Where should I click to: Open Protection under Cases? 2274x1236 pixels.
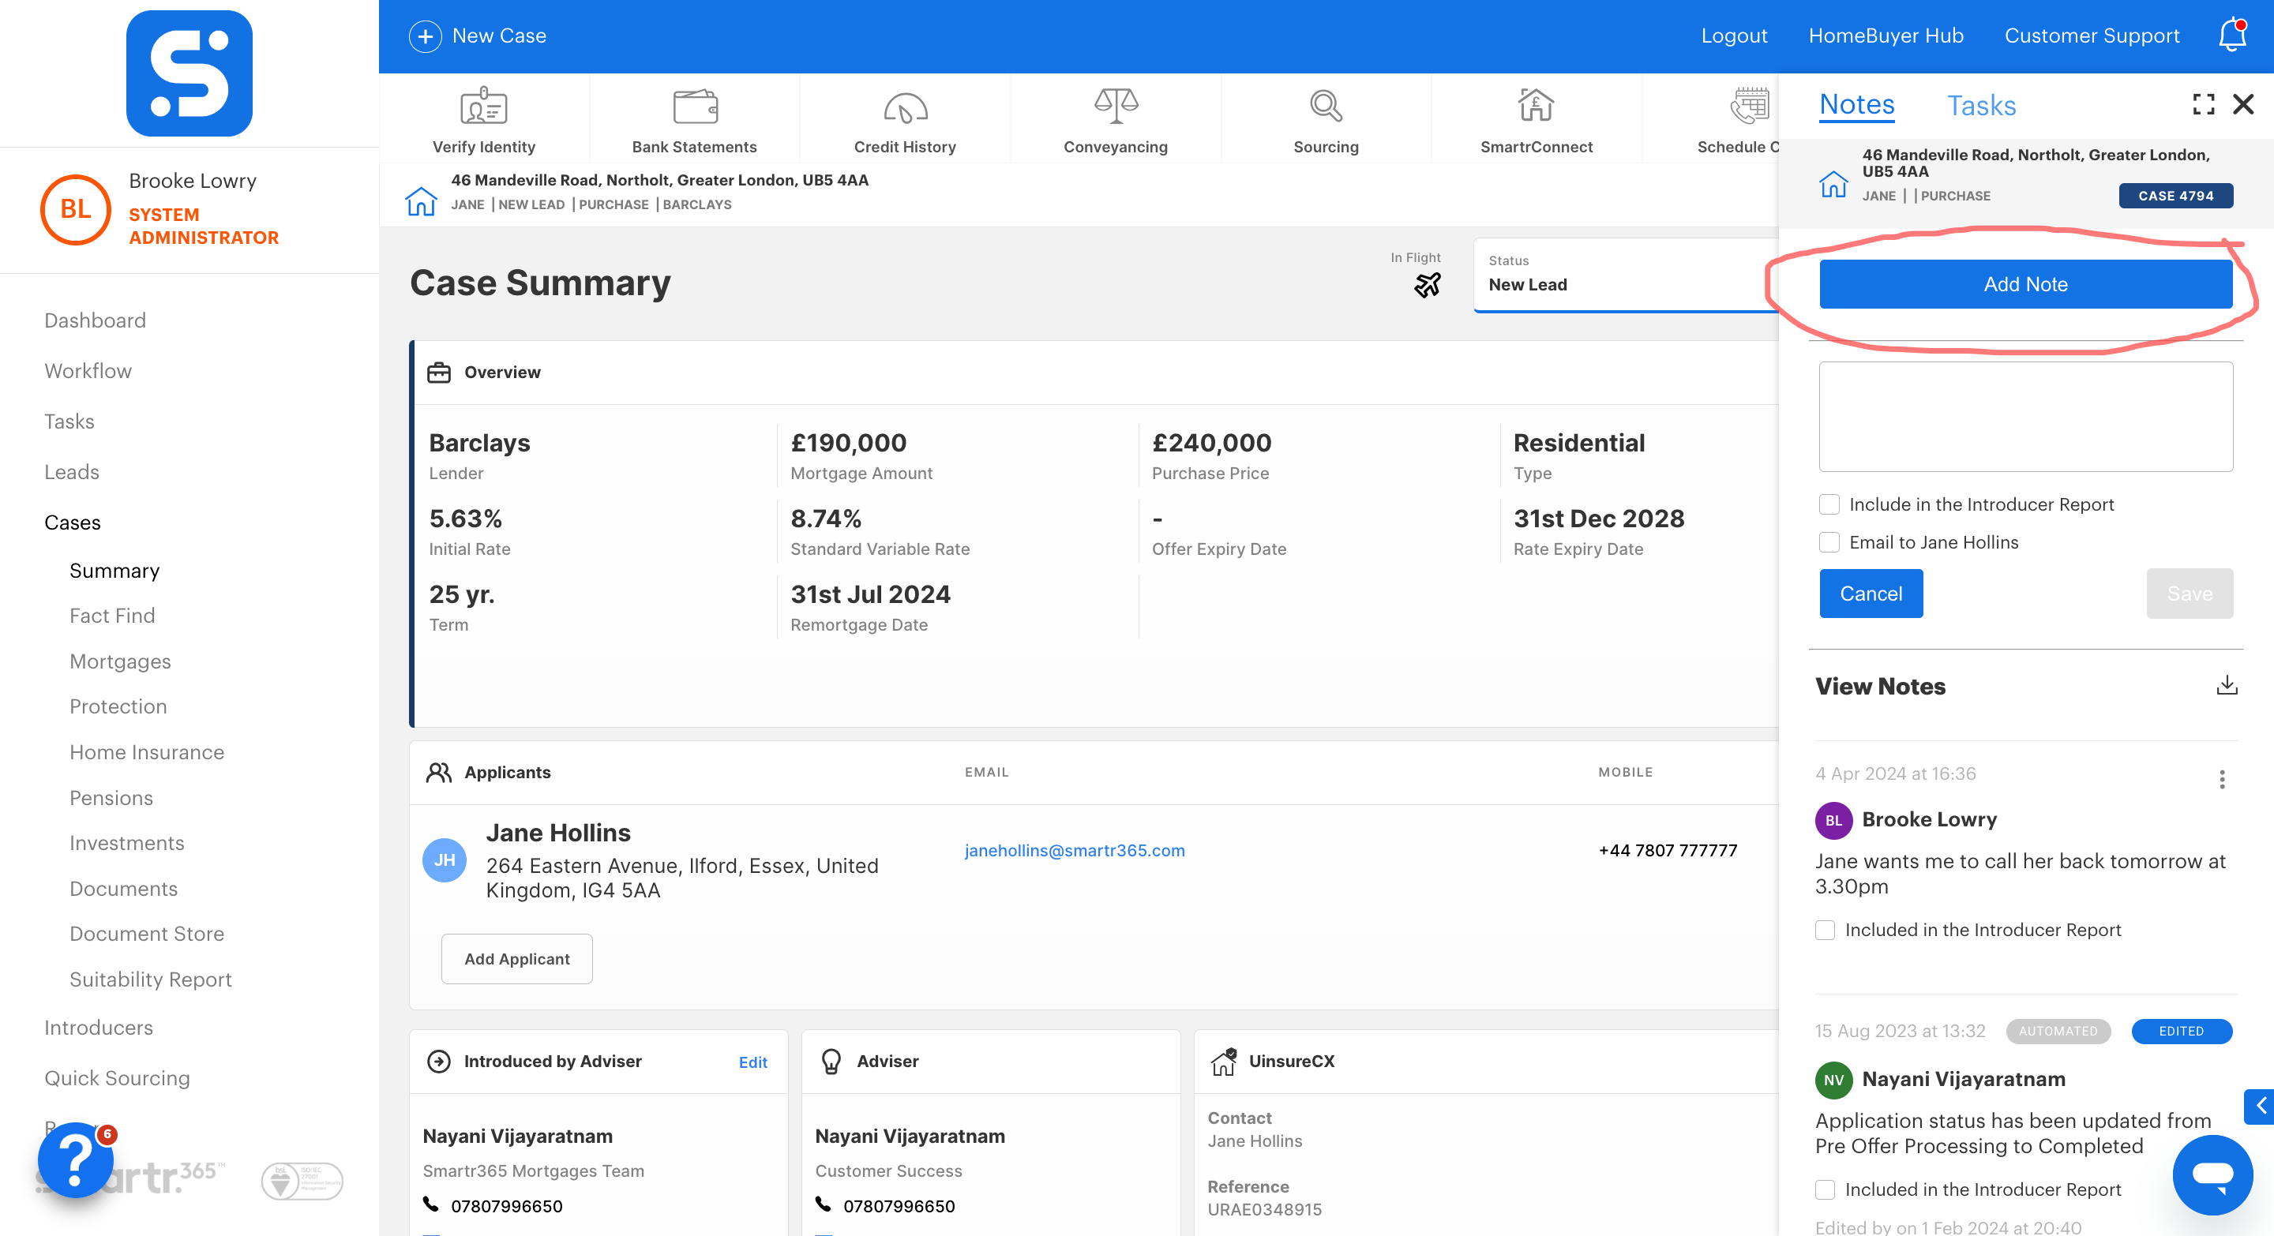[x=118, y=706]
